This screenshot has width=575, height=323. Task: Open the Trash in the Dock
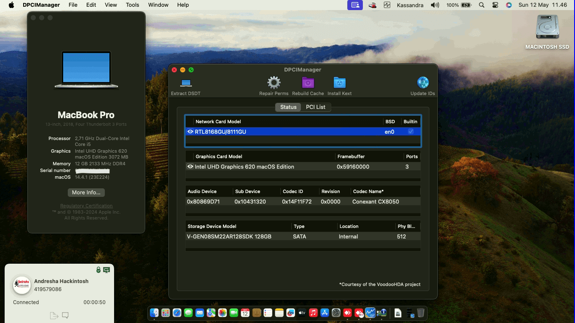pos(421,313)
